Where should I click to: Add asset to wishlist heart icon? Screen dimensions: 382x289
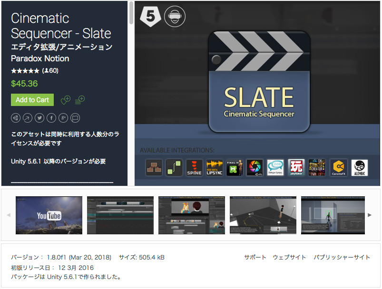pyautogui.click(x=66, y=100)
